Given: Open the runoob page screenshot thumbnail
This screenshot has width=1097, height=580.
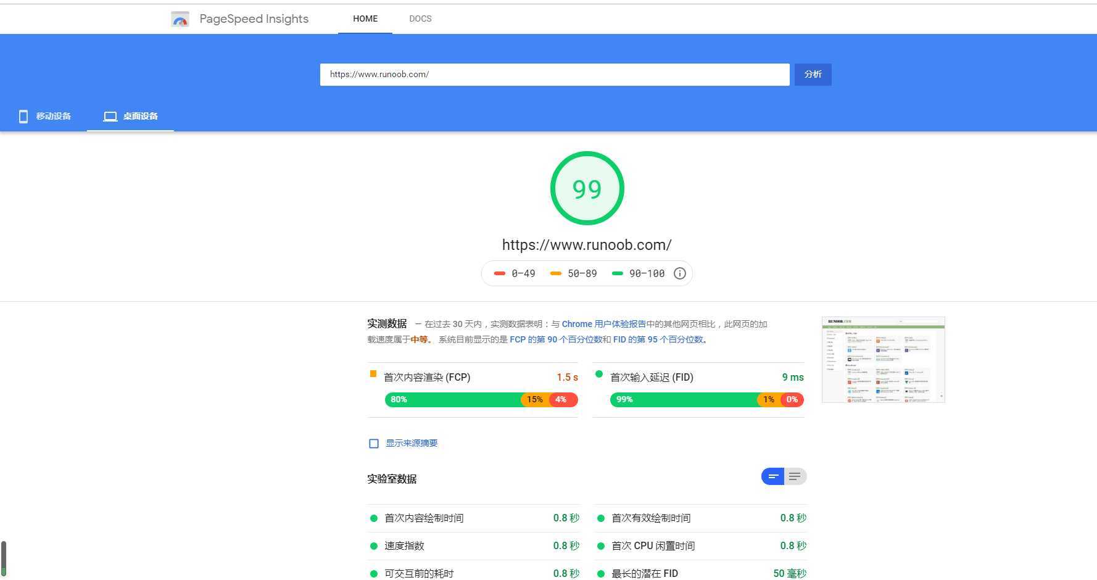Looking at the screenshot, I should (x=883, y=360).
